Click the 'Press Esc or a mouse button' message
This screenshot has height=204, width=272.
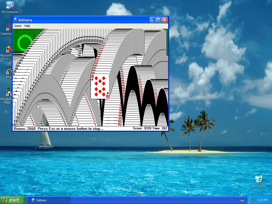[x=70, y=129]
